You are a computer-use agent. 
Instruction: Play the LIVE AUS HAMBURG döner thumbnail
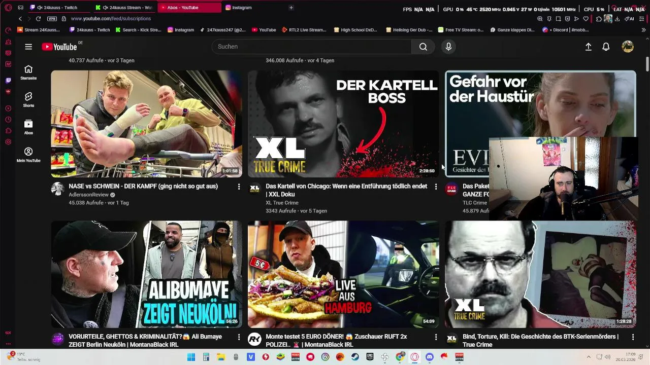point(343,274)
